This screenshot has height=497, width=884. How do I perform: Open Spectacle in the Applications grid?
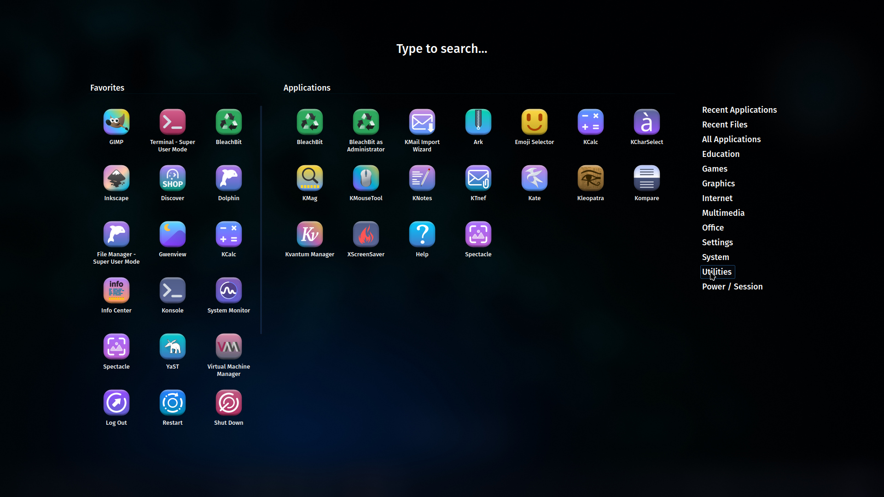(x=478, y=234)
